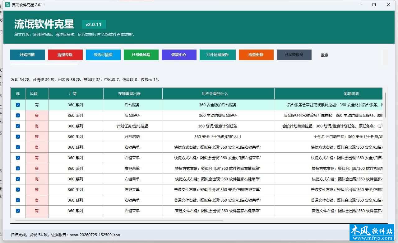Open the evidence report via 打开证据报告

pos(218,55)
